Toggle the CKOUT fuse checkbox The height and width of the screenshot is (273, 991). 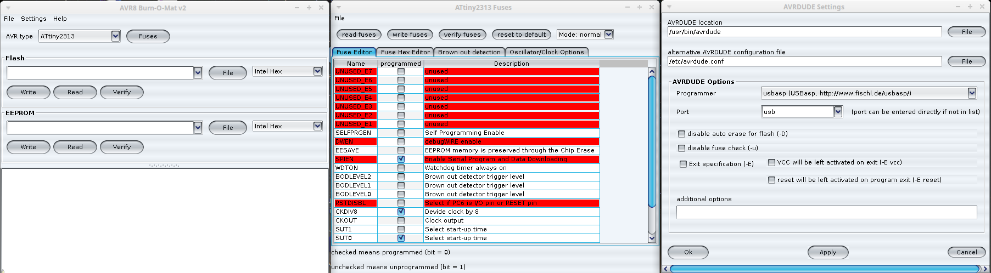click(401, 220)
